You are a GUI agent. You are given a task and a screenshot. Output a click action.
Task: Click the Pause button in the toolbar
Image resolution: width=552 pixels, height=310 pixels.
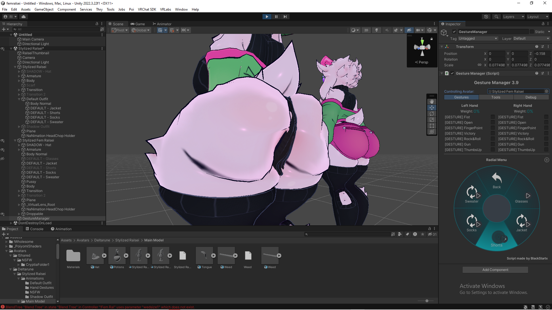(276, 17)
